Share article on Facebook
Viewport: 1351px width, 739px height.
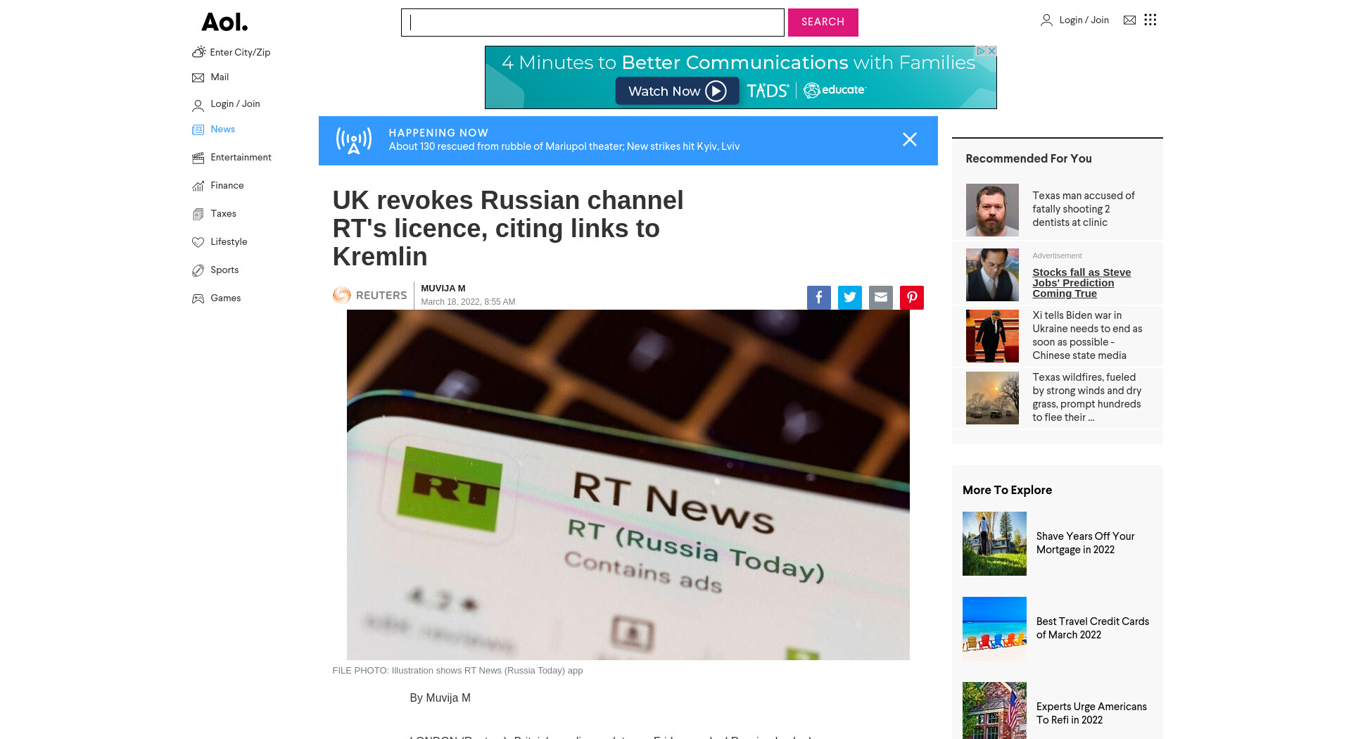[818, 298]
